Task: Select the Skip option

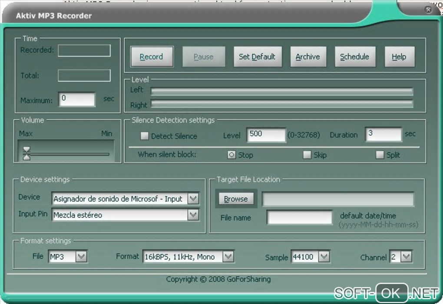Action: pyautogui.click(x=307, y=155)
